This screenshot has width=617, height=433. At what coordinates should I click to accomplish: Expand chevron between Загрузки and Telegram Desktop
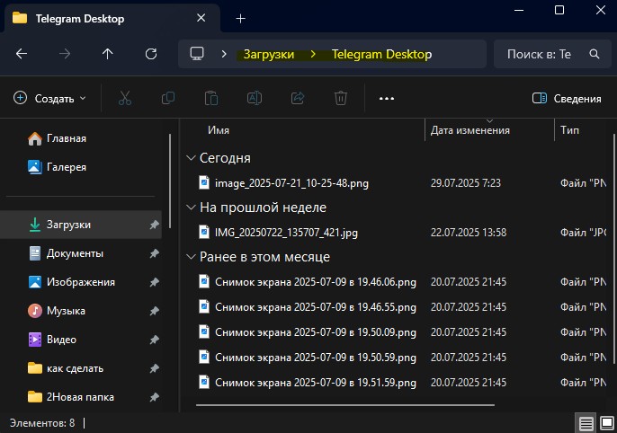pyautogui.click(x=313, y=54)
